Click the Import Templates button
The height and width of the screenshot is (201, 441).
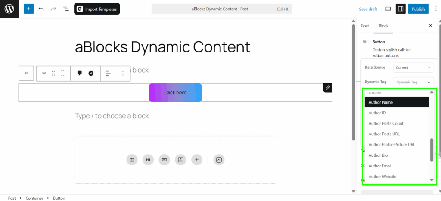97,9
